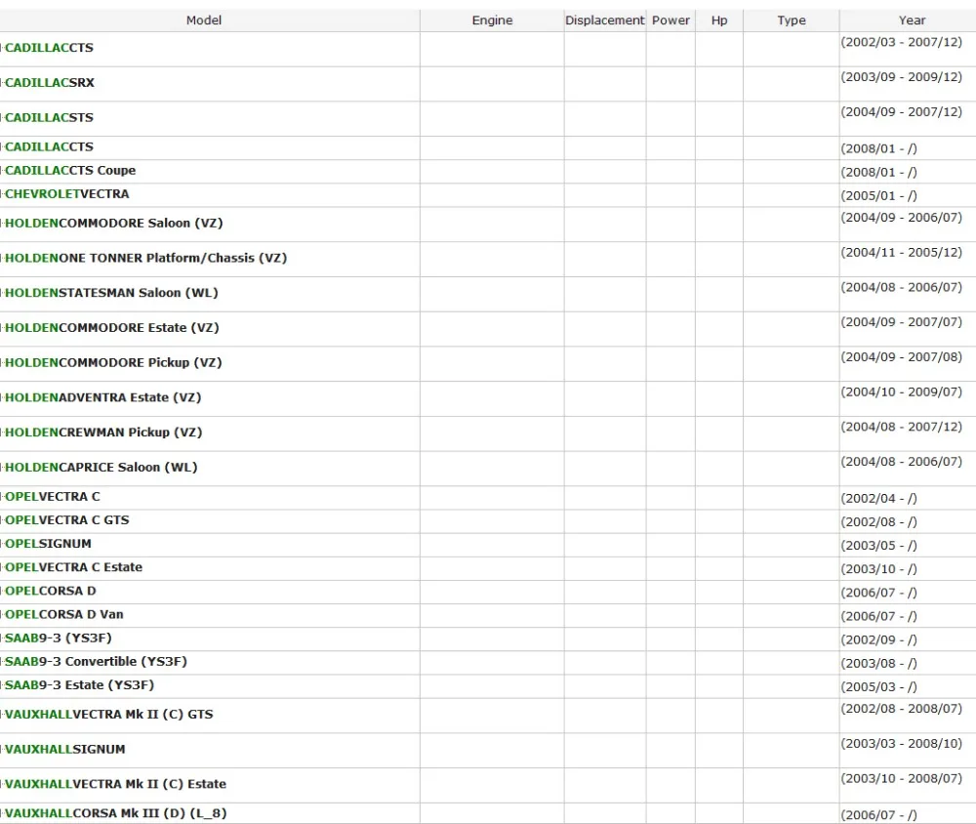Click the Hp column header
This screenshot has height=824, width=976.
pos(719,20)
